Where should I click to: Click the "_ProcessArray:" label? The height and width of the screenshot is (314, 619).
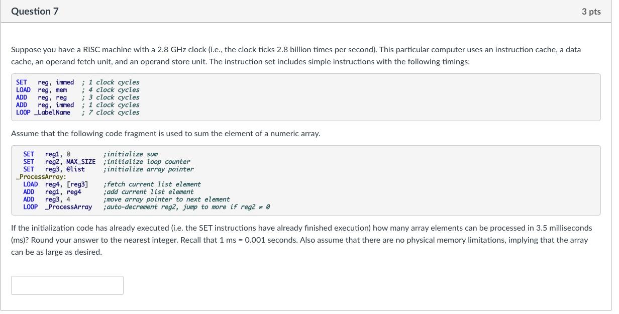pyautogui.click(x=41, y=177)
